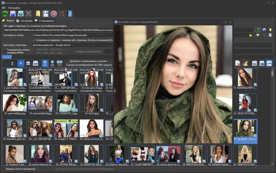Click the three-dots browse folder button
The width and height of the screenshot is (276, 173).
[x=264, y=35]
